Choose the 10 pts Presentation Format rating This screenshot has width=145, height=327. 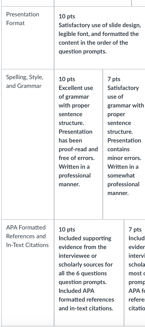click(100, 38)
